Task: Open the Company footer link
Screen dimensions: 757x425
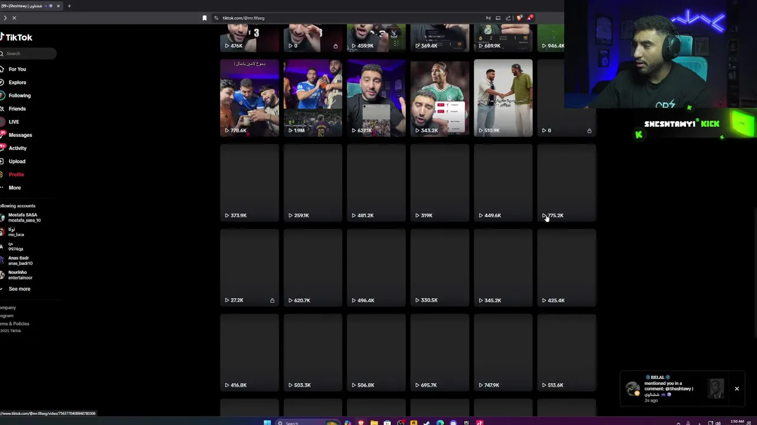Action: tap(8, 308)
